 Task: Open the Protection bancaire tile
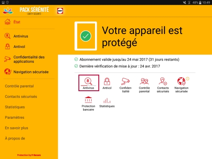click(x=88, y=103)
